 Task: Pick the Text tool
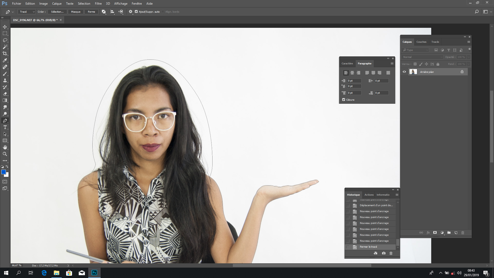5,127
